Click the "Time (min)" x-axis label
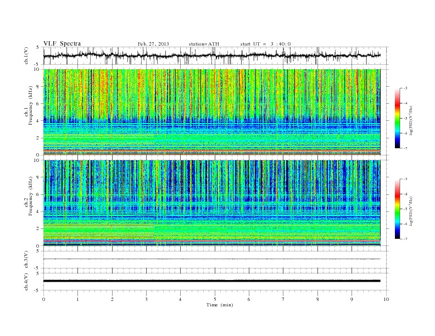This screenshot has height=336, width=435. coord(220,305)
